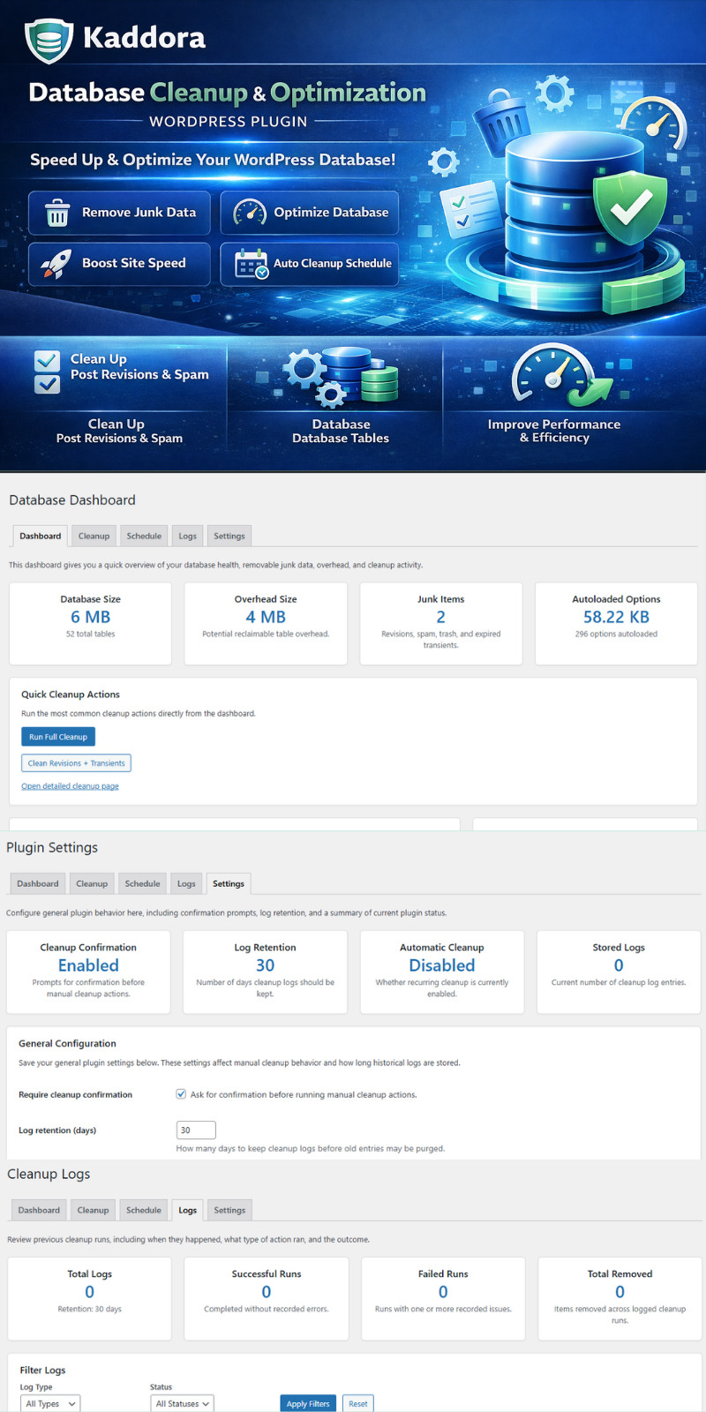Image resolution: width=706 pixels, height=1412 pixels.
Task: Toggle Require cleanup confirmation checkbox
Action: (181, 1094)
